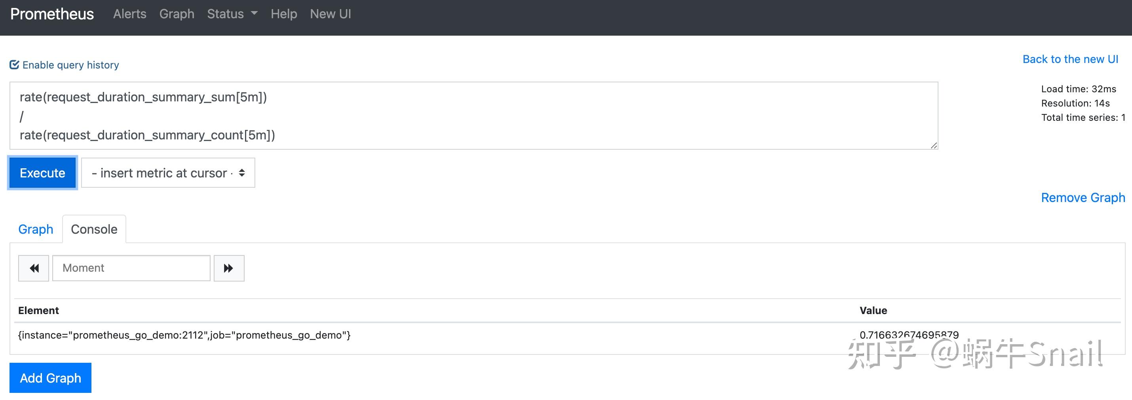Open Alerts in the navigation bar

(130, 14)
